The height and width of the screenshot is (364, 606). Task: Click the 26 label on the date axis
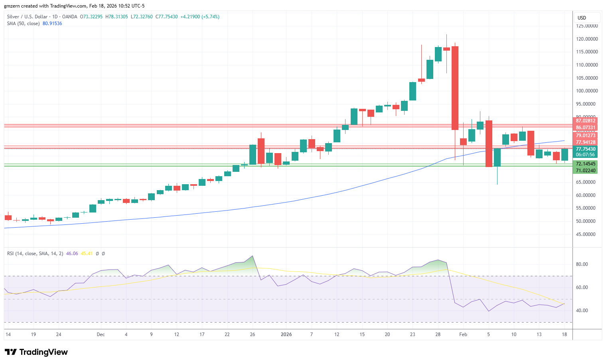[x=253, y=334]
